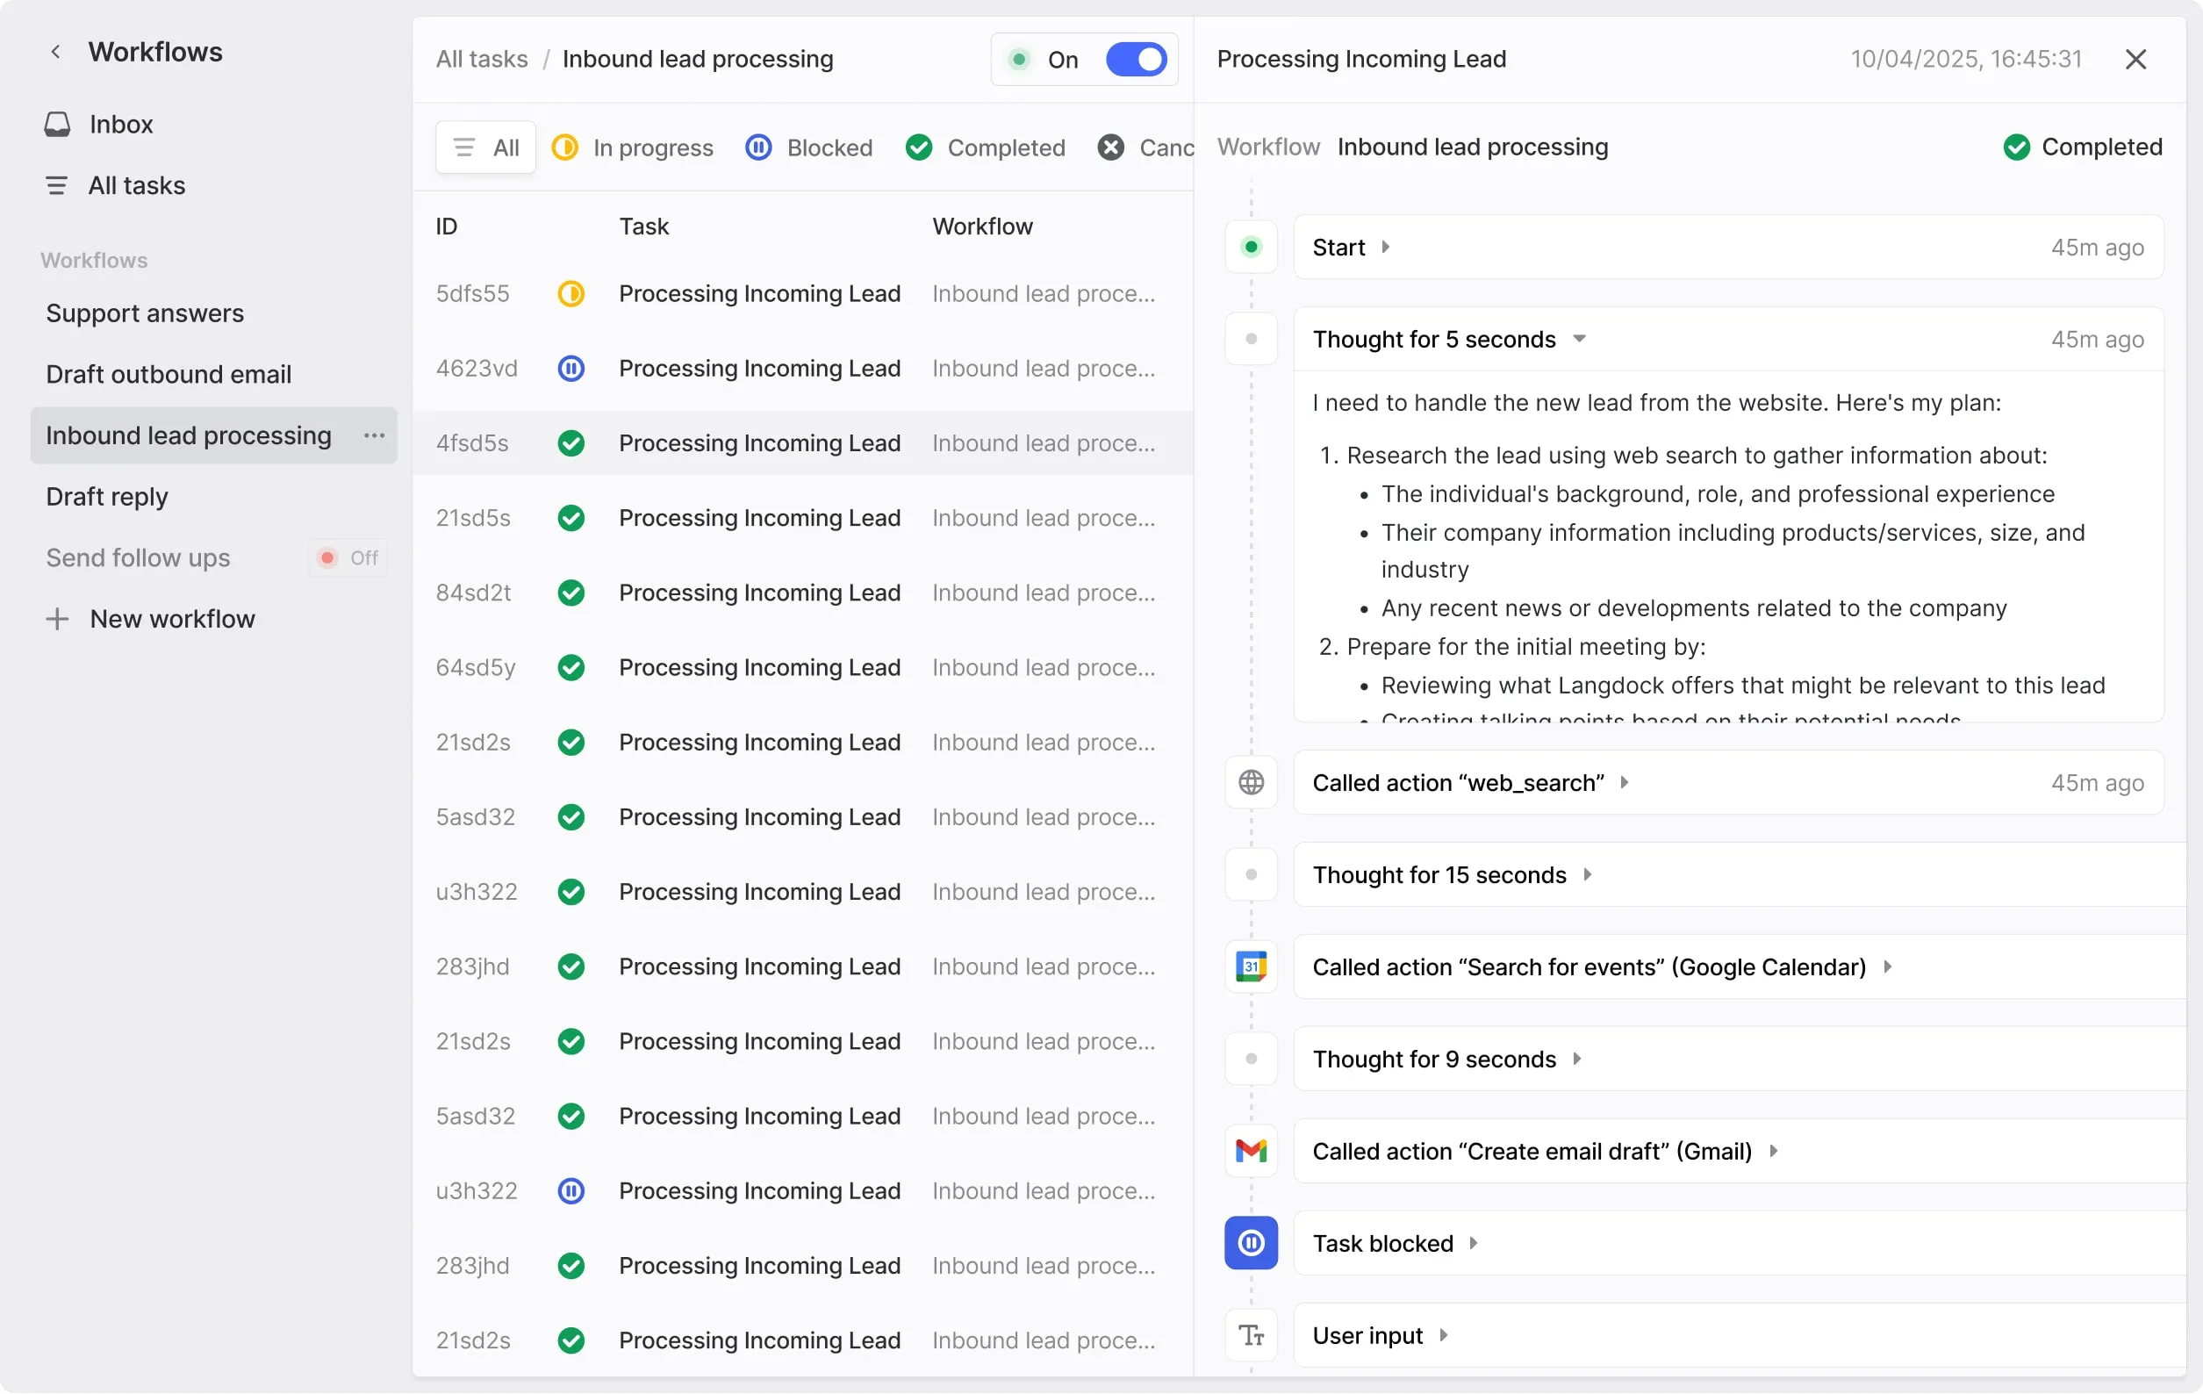The height and width of the screenshot is (1394, 2203).
Task: Select the Completed filter tab
Action: (986, 147)
